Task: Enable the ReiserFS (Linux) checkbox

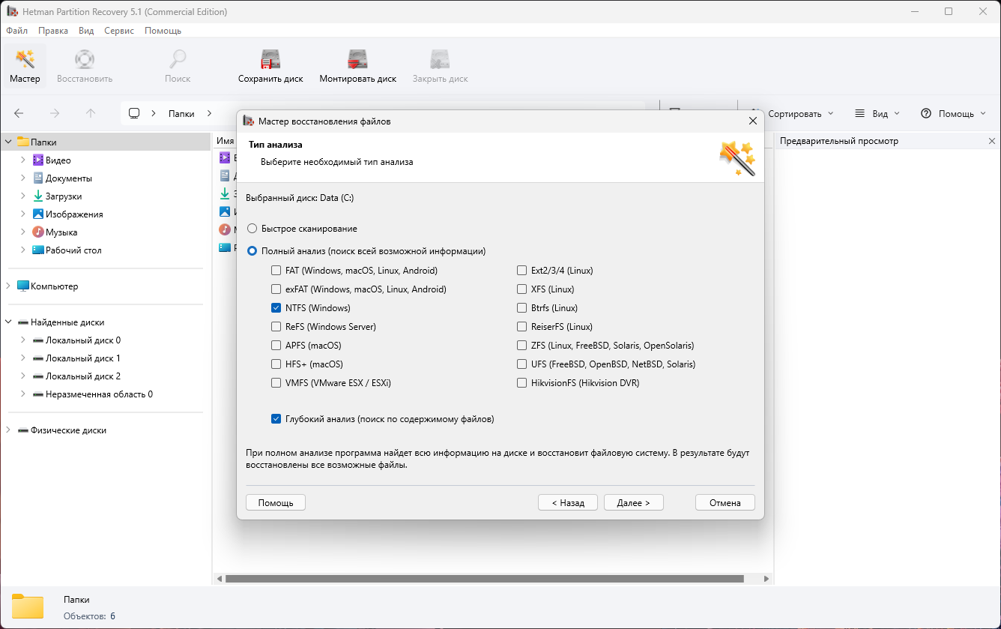Action: click(522, 326)
